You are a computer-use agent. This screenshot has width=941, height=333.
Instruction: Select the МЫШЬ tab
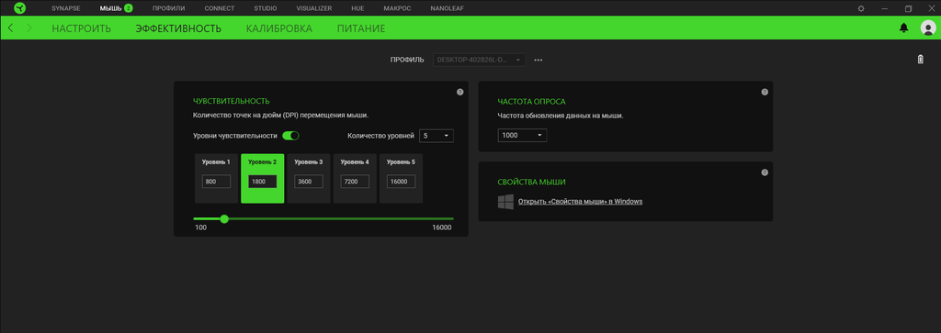click(110, 8)
